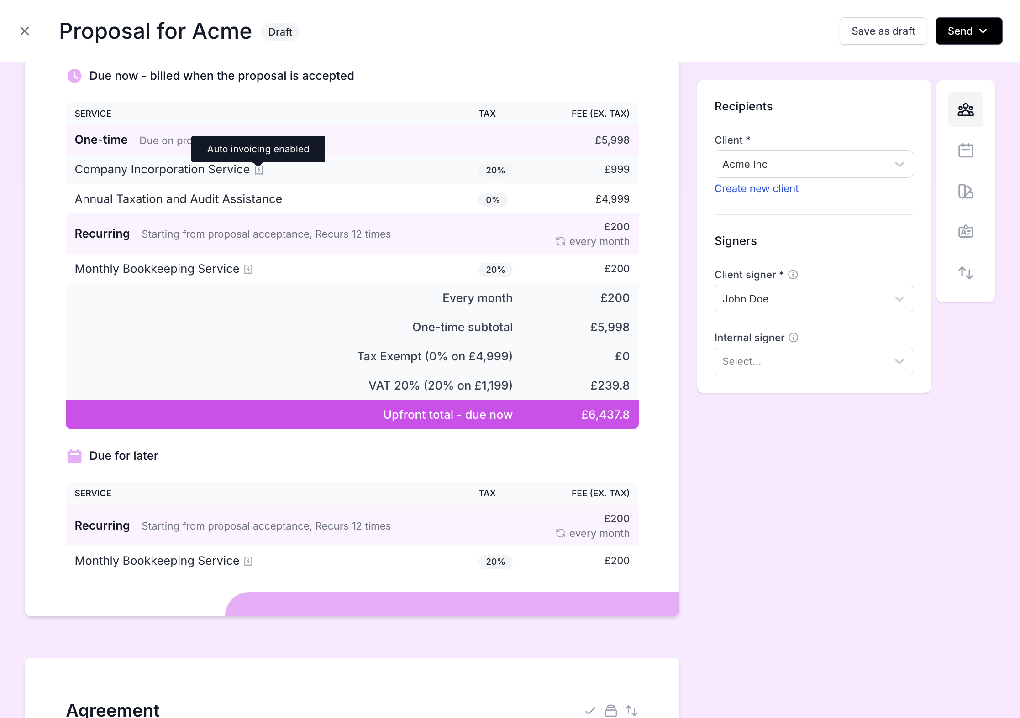Viewport: 1020px width, 718px height.
Task: Click the One-time subtotal label
Action: pyautogui.click(x=463, y=327)
